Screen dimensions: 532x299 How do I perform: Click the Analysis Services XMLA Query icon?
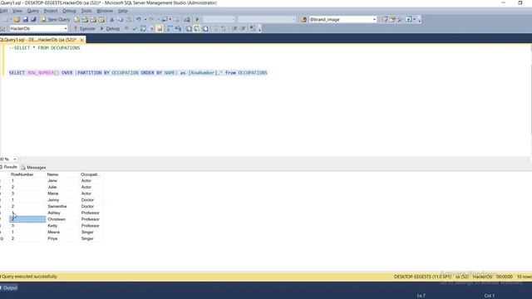coord(101,19)
